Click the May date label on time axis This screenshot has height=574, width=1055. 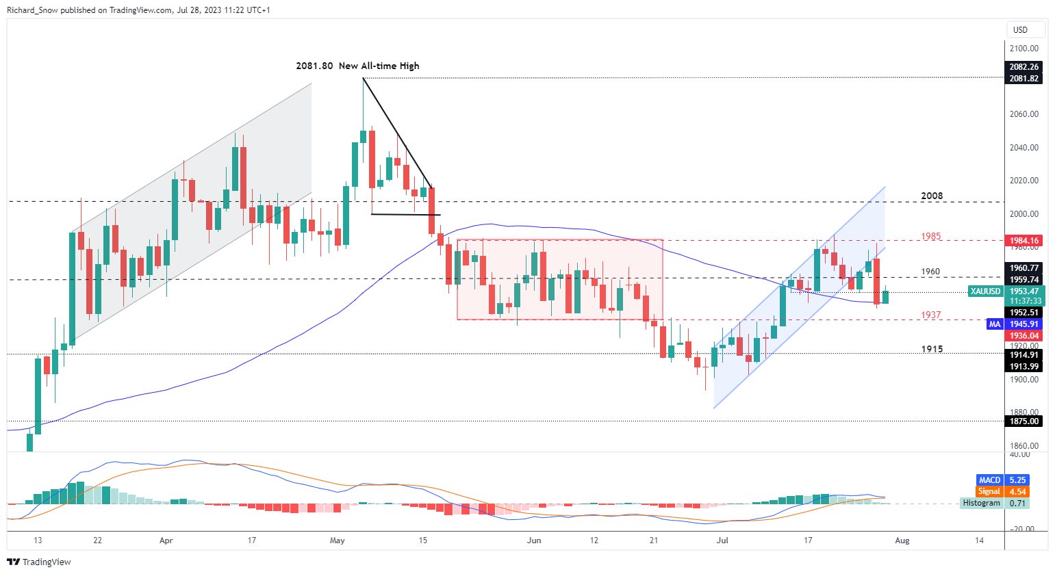tap(338, 540)
